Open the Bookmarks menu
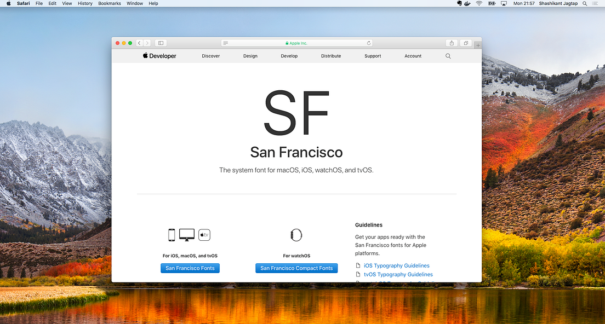The image size is (605, 324). (109, 3)
